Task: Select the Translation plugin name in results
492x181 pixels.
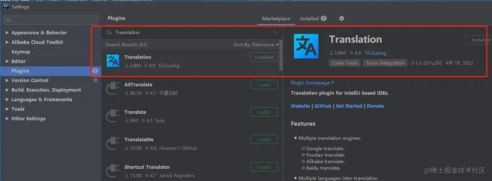Action: [x=138, y=57]
